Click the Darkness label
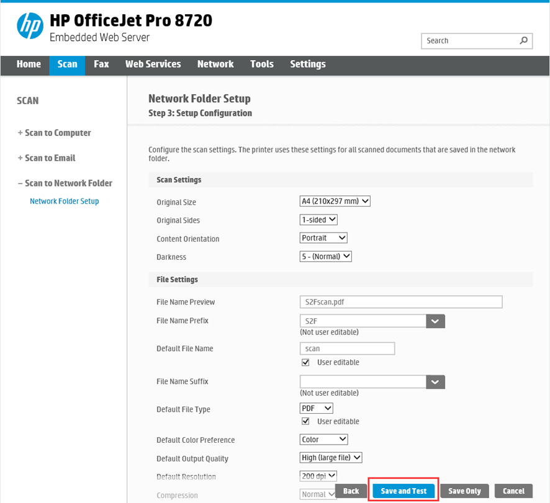 [171, 257]
